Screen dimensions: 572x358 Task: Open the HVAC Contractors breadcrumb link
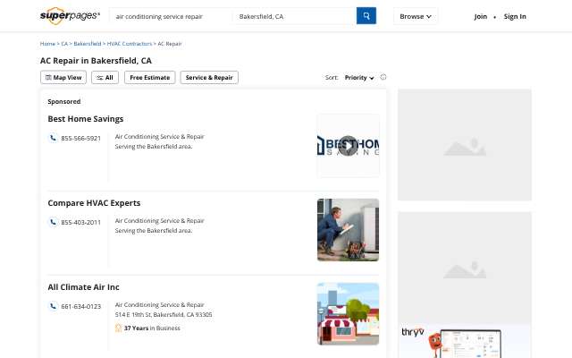130,44
